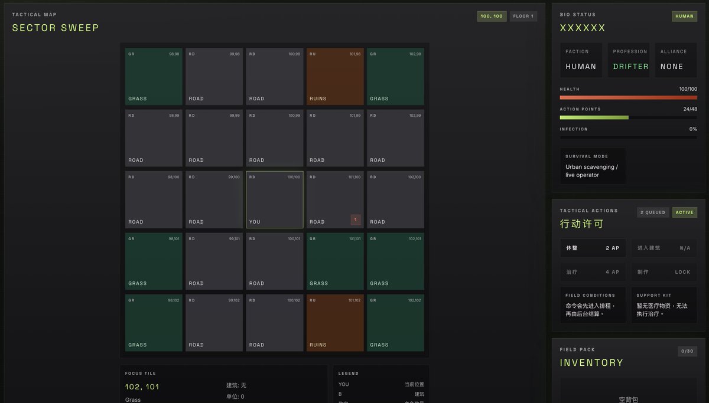Move to Road tile 102,100
This screenshot has width=709, height=403.
pos(395,199)
